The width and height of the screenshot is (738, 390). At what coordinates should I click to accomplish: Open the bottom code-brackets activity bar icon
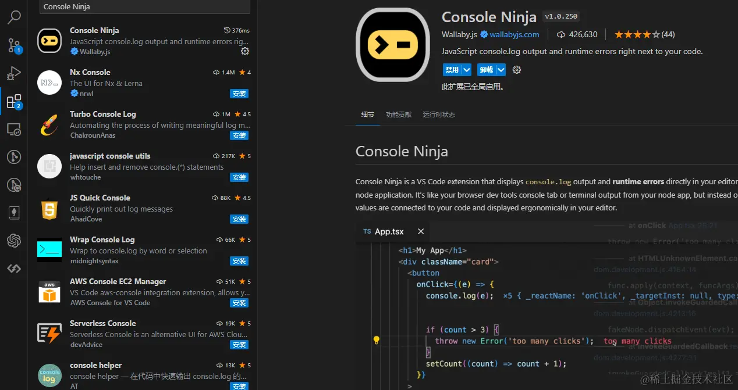click(x=14, y=269)
